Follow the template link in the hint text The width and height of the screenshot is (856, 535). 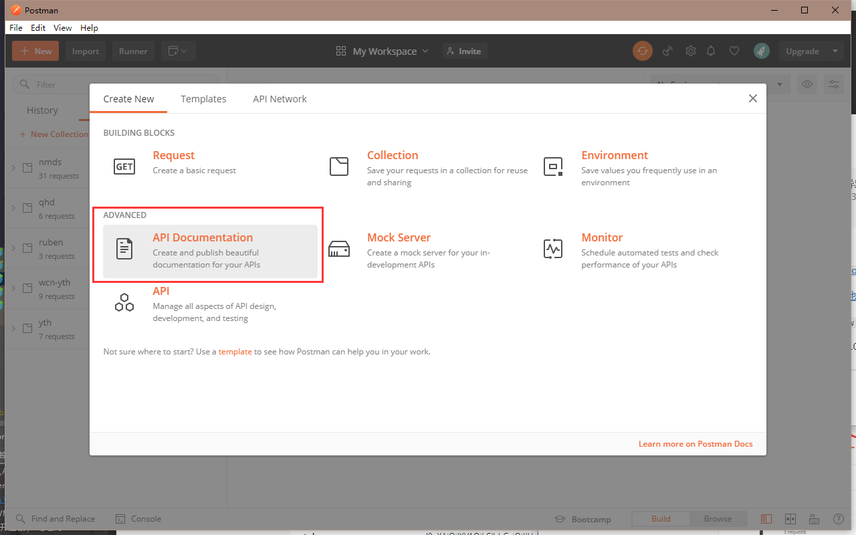pos(235,352)
